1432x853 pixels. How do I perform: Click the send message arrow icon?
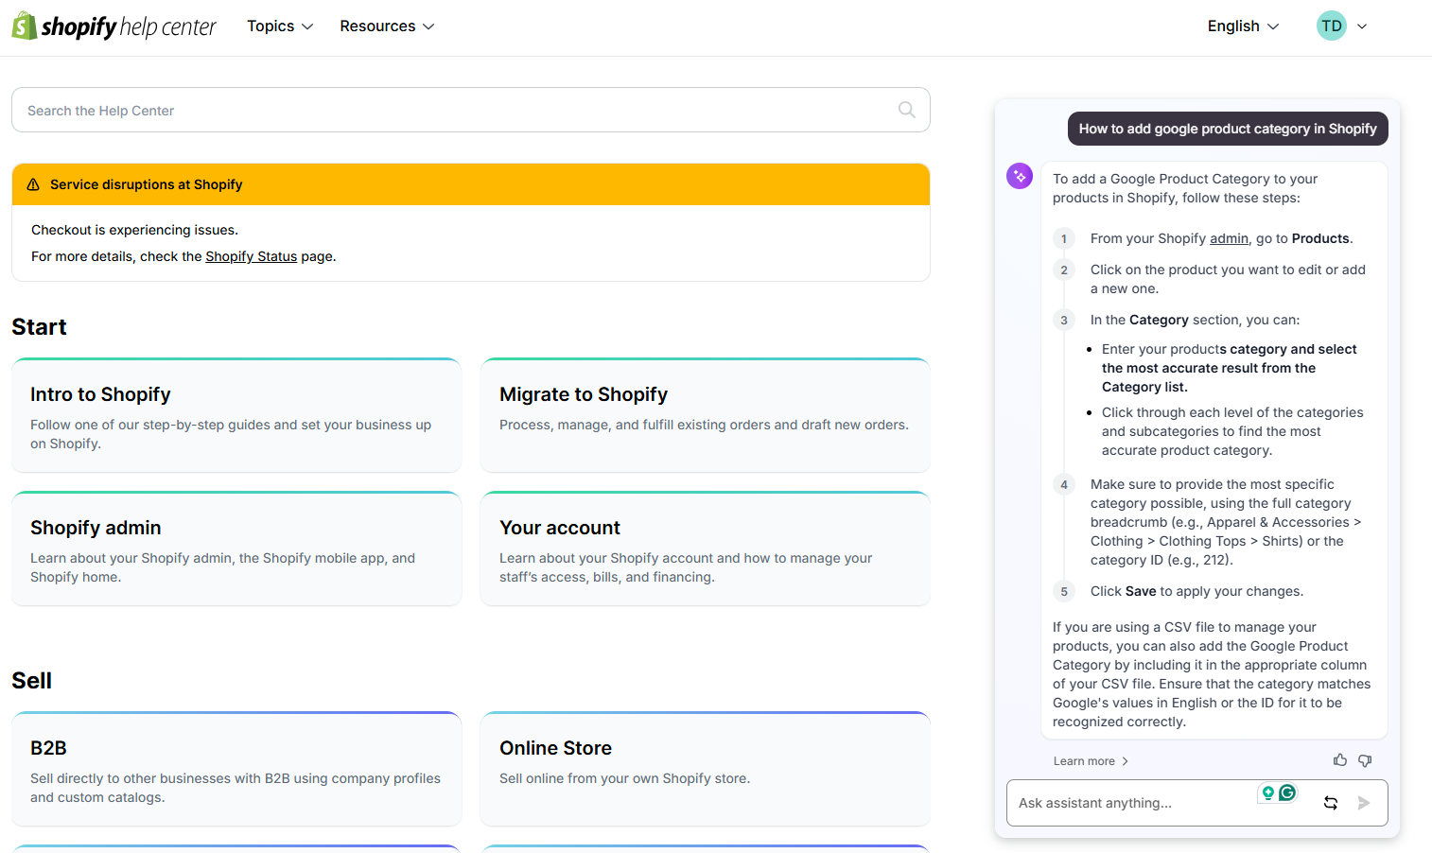pyautogui.click(x=1364, y=803)
